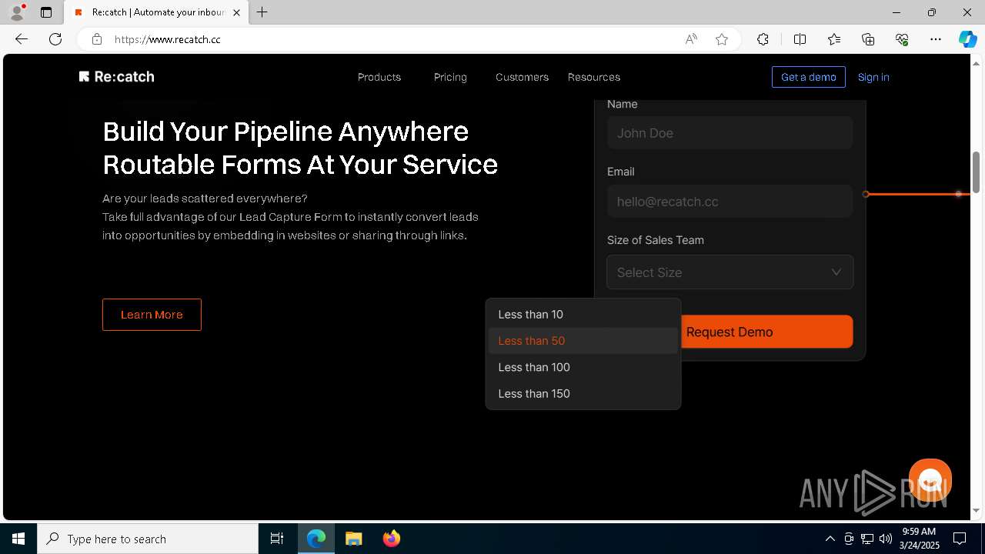Add page to favorites star
Screen dimensions: 985x554
point(722,39)
